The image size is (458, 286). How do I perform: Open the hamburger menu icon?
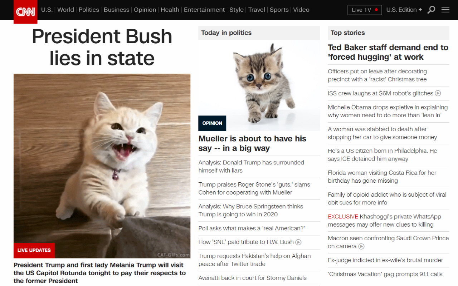click(x=445, y=10)
